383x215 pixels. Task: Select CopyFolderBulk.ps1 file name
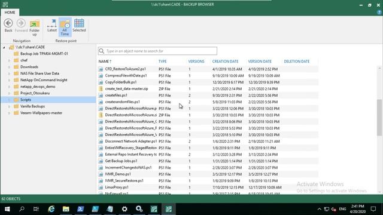(x=121, y=82)
